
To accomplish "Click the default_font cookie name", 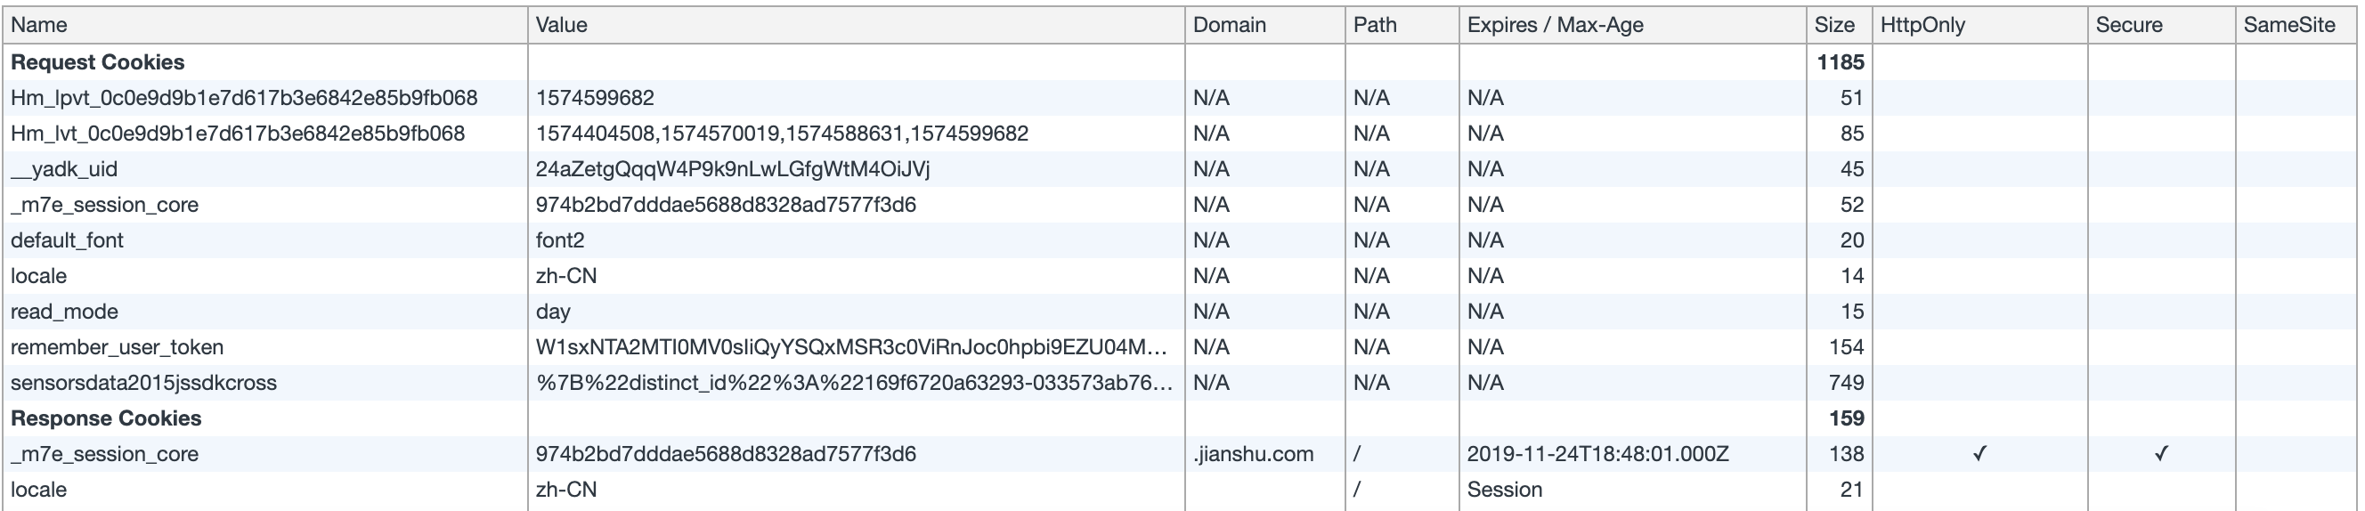I will (66, 240).
